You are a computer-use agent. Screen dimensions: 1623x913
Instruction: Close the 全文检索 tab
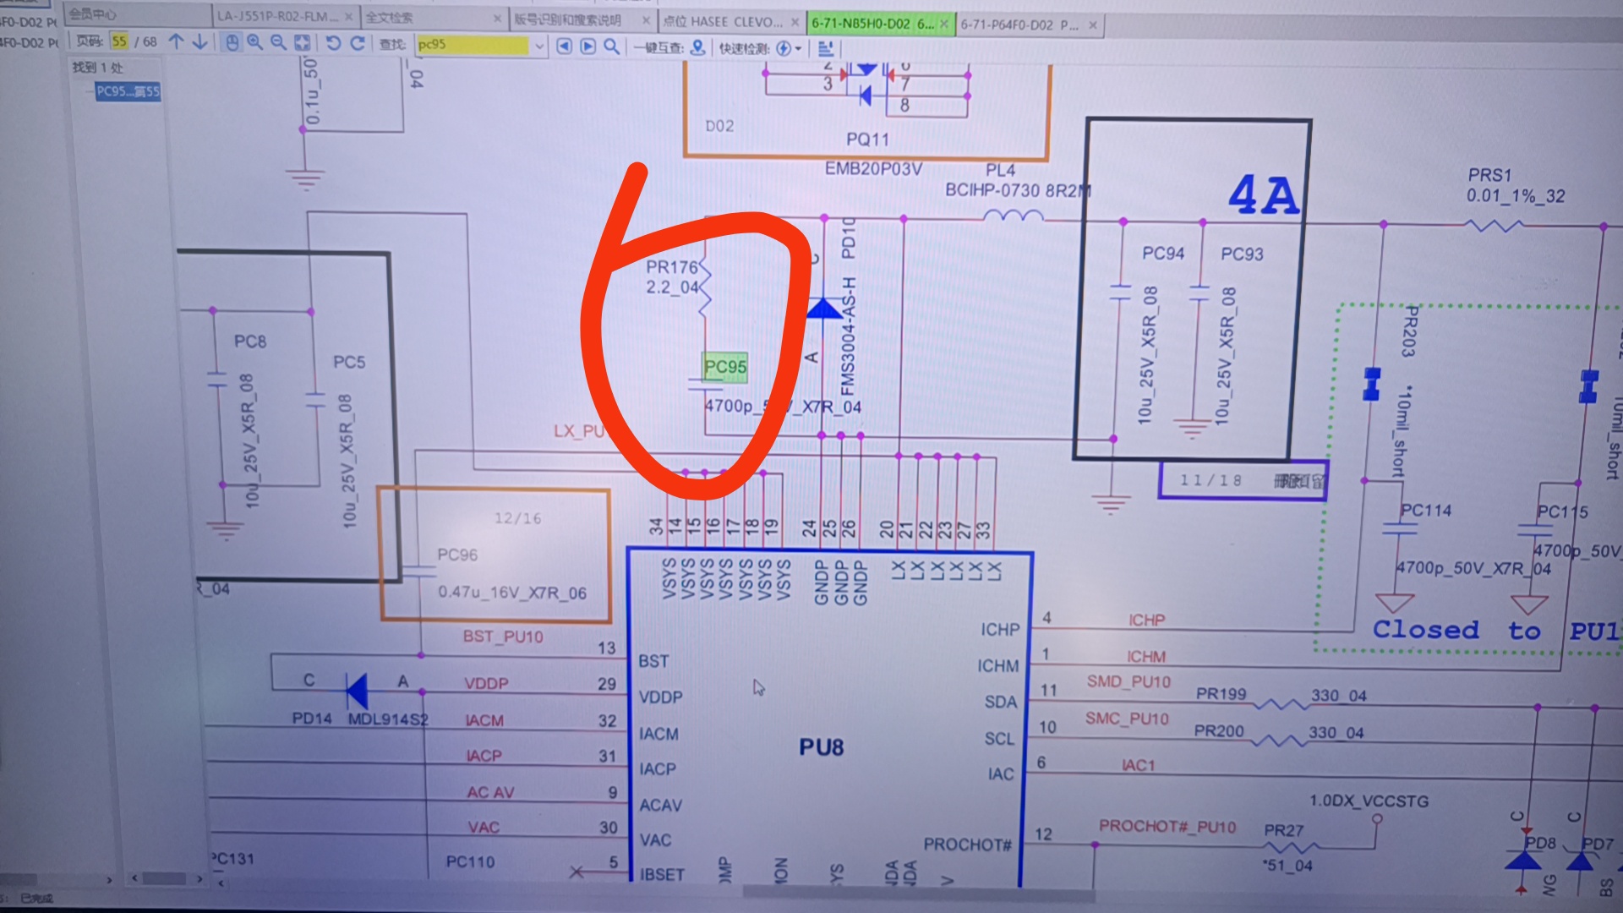tap(497, 19)
